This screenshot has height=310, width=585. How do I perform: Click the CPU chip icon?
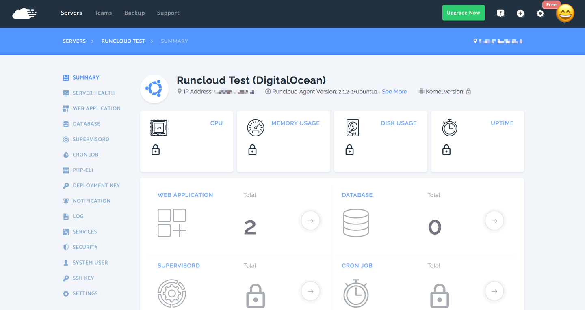(x=159, y=128)
